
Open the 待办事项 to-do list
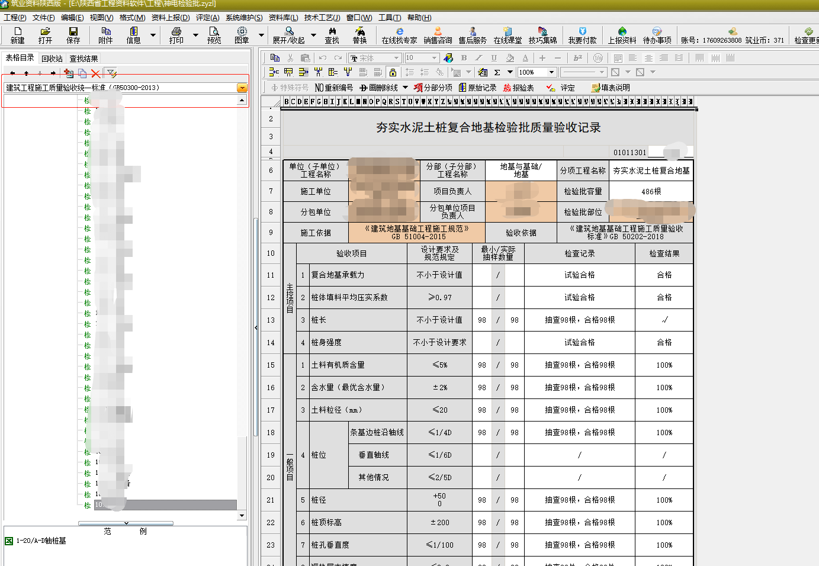(x=657, y=35)
